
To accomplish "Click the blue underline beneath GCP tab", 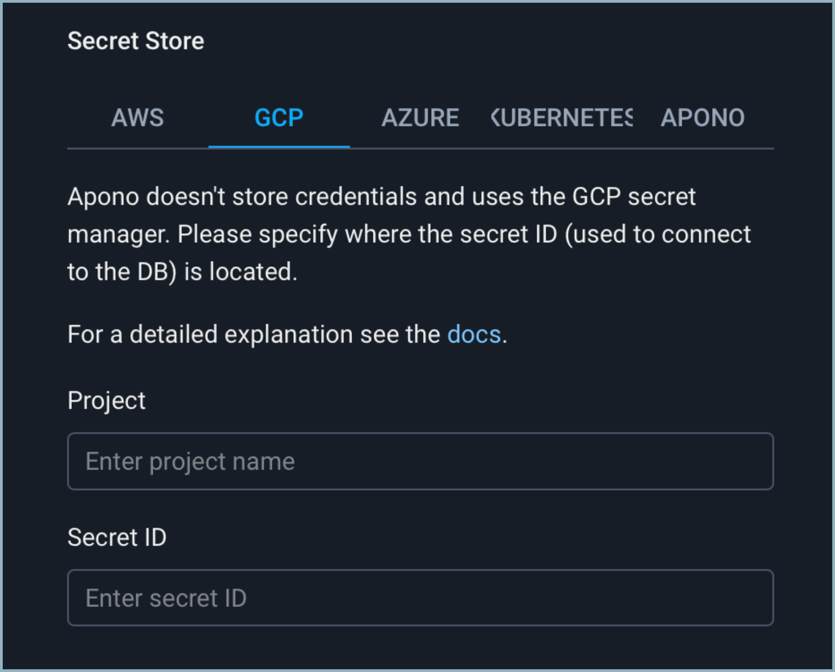I will click(279, 147).
